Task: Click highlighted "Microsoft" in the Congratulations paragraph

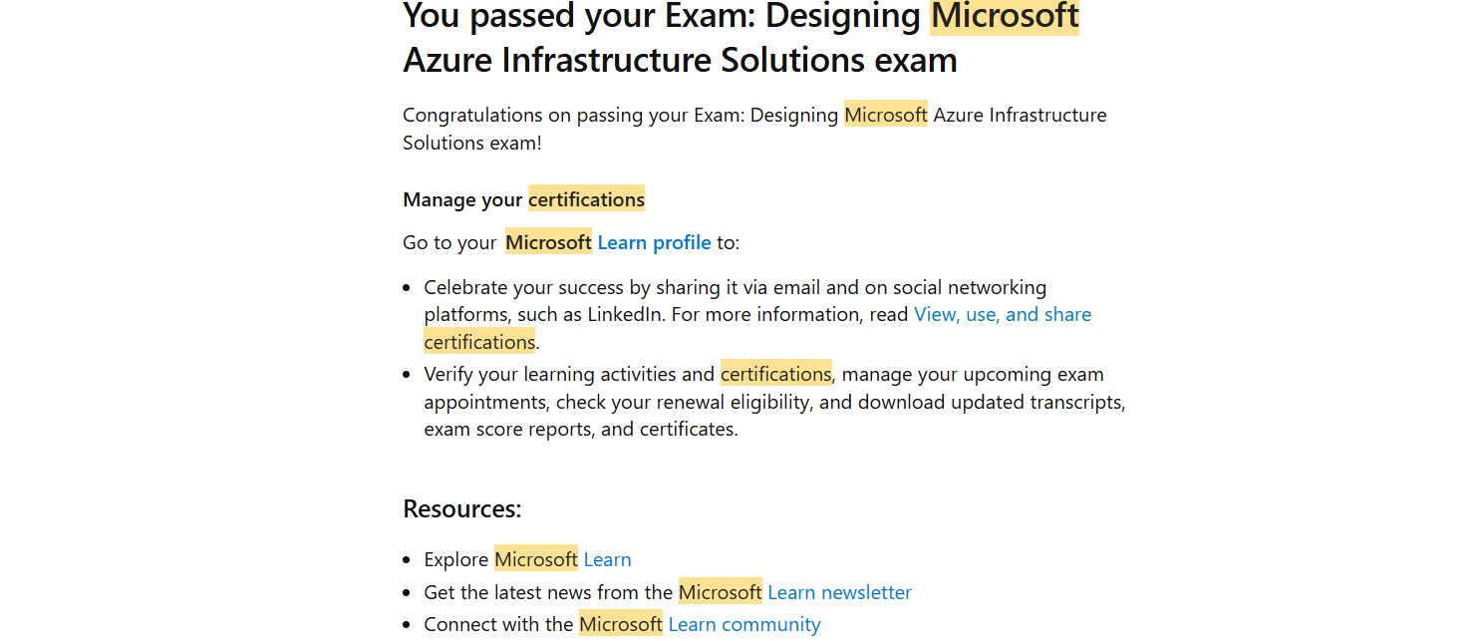Action: pyautogui.click(x=886, y=115)
